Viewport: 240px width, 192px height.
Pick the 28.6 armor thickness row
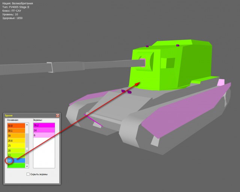point(16,140)
